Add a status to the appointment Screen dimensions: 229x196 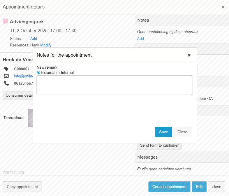(34, 39)
